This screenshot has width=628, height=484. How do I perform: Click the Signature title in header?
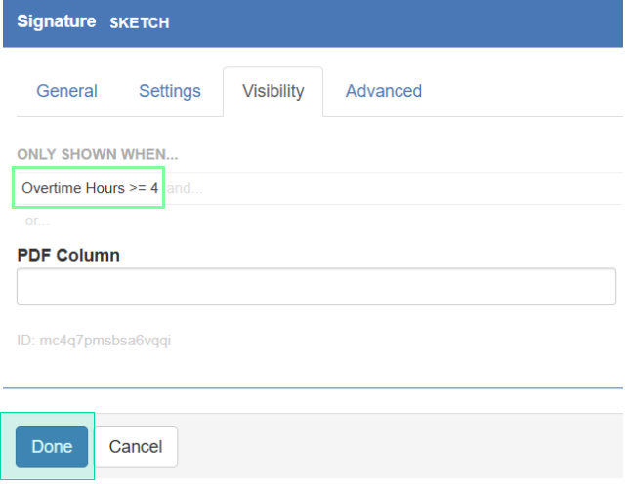[x=57, y=21]
